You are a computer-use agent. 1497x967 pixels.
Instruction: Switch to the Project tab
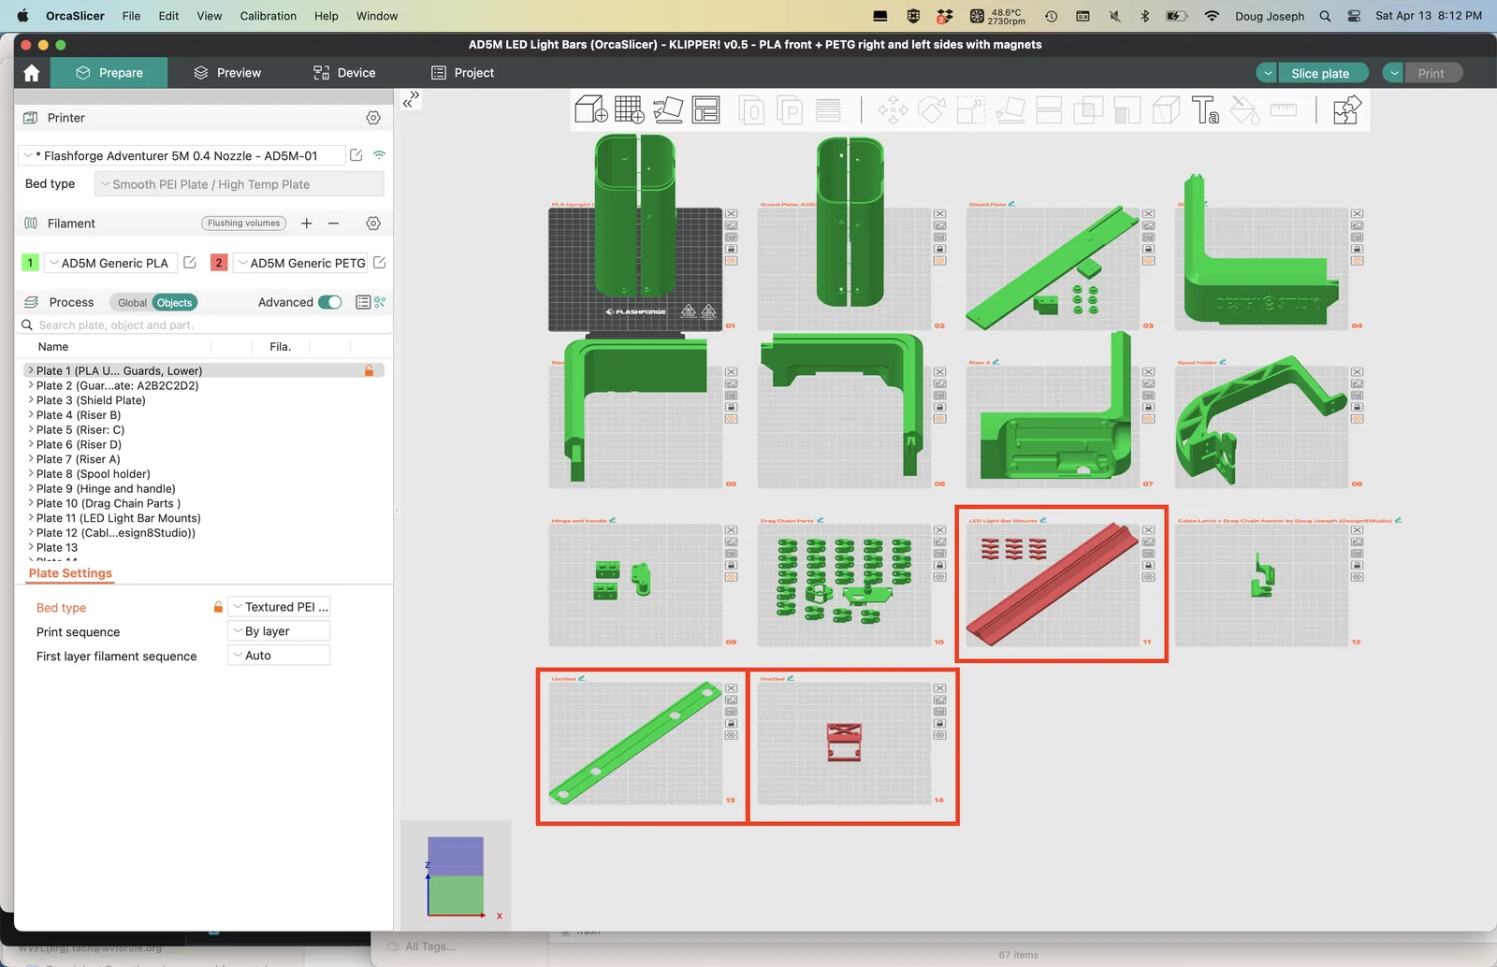[x=462, y=73]
